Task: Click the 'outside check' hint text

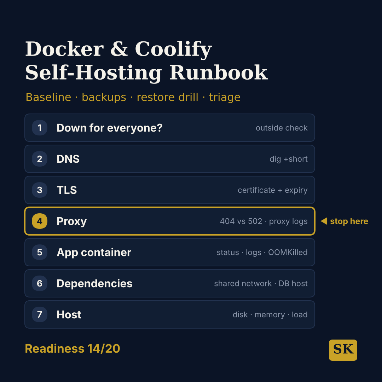Action: 282,128
